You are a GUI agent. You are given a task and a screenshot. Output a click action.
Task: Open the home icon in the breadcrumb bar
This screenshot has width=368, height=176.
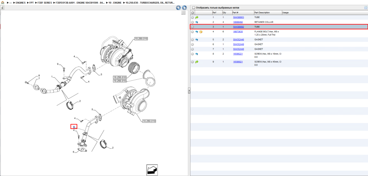[3, 3]
